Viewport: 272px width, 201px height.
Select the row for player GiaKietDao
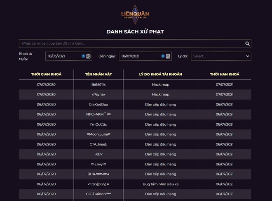pyautogui.click(x=135, y=104)
